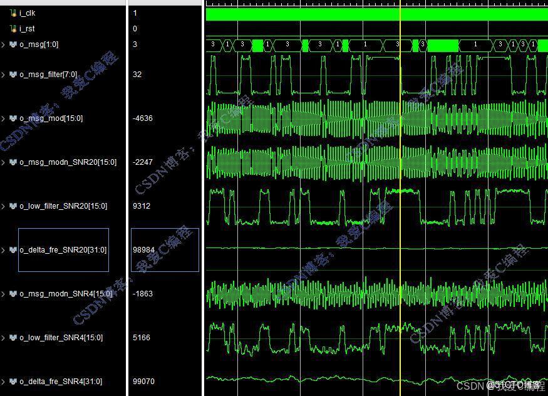
Task: Click the i_clk signal icon
Action: tap(13, 13)
